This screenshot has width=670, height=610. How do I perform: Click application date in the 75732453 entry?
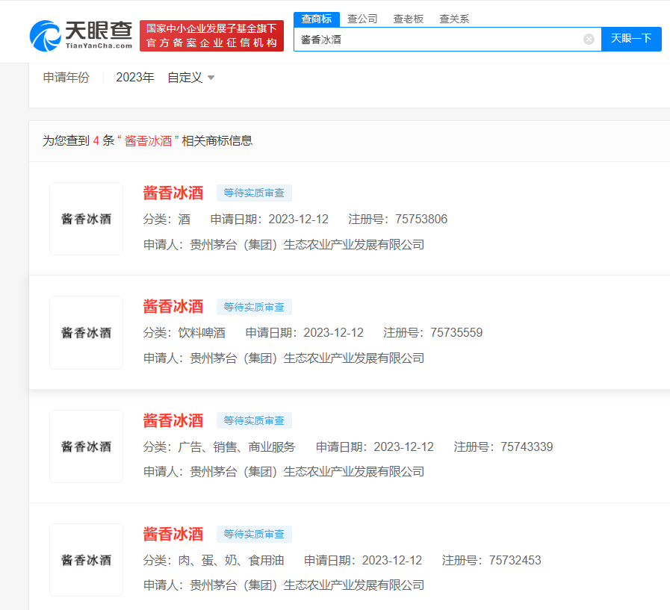tap(392, 561)
